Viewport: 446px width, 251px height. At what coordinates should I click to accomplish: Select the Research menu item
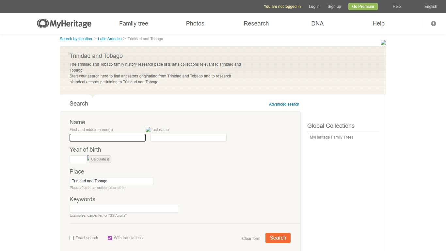coord(256,23)
